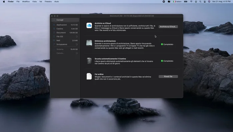Click the user account icon in menu bar
Viewport: 233px width, 132px height.
pyautogui.click(x=196, y=1)
